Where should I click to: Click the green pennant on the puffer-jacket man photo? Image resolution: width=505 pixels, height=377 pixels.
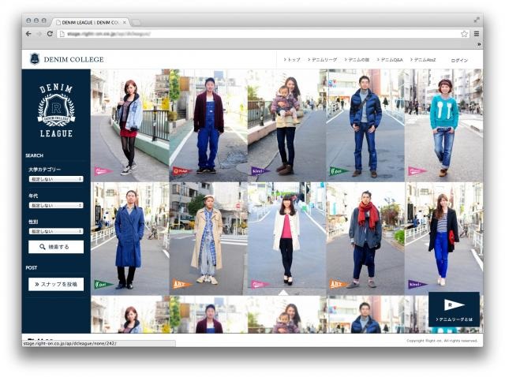[339, 171]
